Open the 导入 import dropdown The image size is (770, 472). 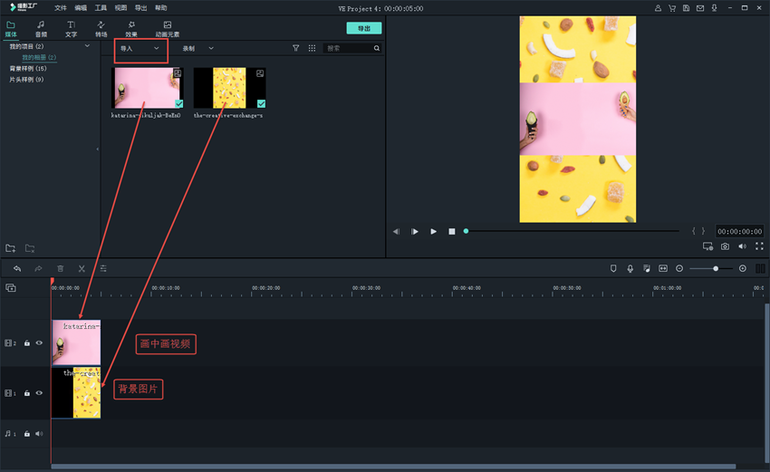pos(140,48)
